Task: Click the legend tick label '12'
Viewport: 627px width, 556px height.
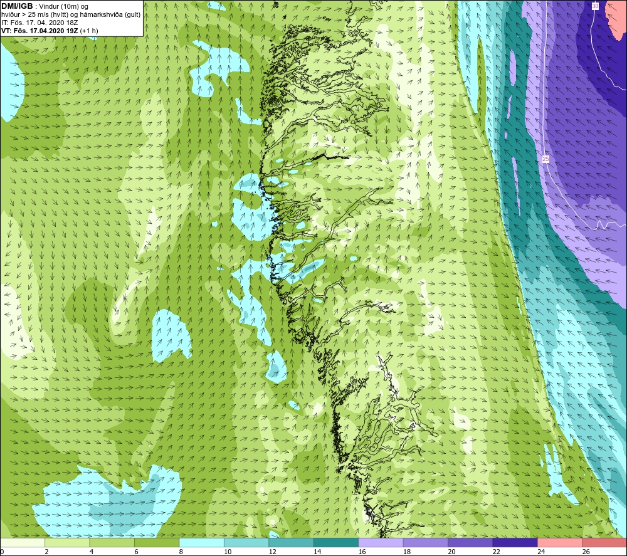Action: point(272,552)
